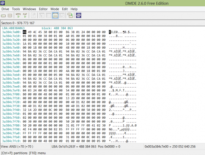Select highlighted hex byte 46 at offset 3a384c7e00

point(25,32)
